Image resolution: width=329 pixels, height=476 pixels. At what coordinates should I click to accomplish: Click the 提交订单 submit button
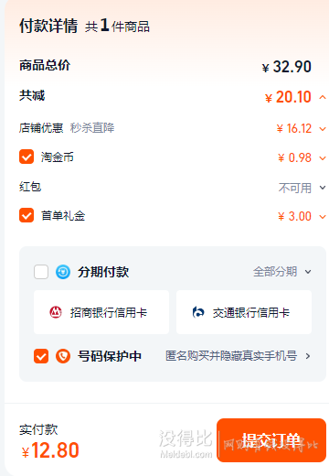click(271, 440)
